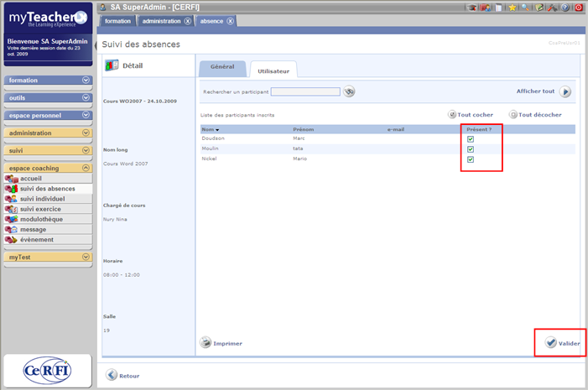Expand the formation sidebar section

86,81
